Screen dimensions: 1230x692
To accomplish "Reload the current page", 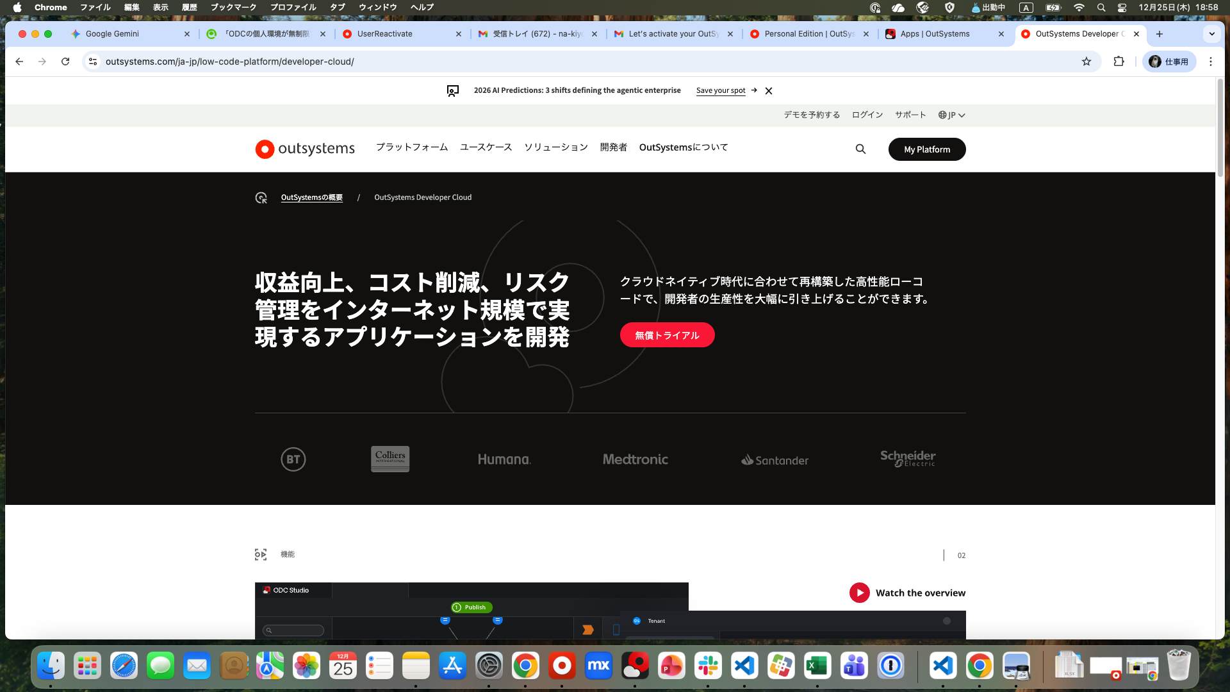I will (65, 62).
